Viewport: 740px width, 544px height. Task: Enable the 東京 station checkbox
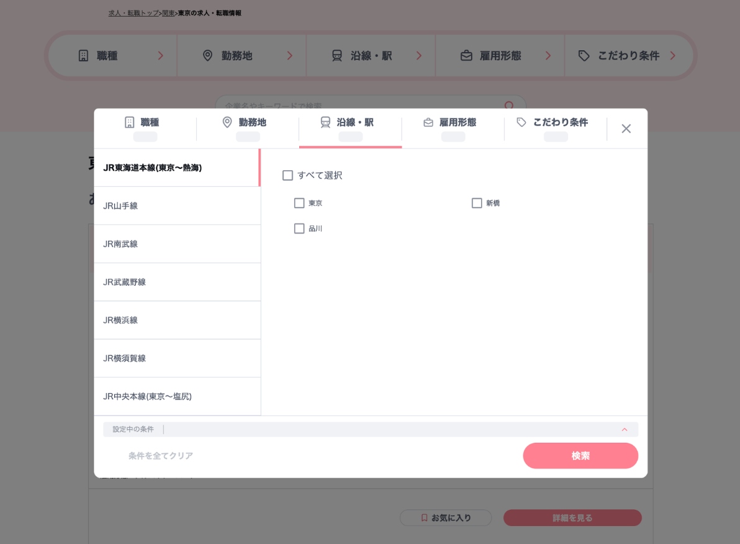[x=299, y=203]
